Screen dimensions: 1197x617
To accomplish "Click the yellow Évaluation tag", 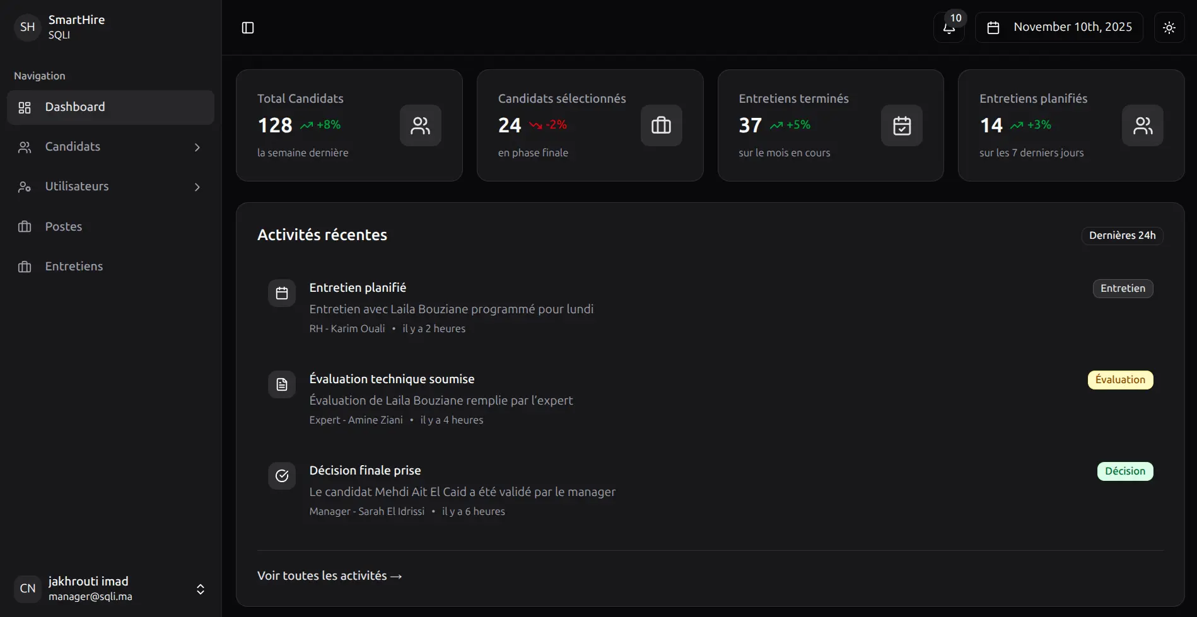I will tap(1120, 380).
